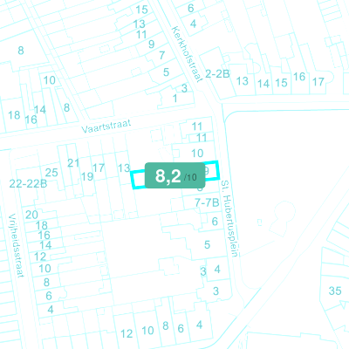Click the 8,2/10 score badge
Screen dimensions: 349x349
click(175, 175)
